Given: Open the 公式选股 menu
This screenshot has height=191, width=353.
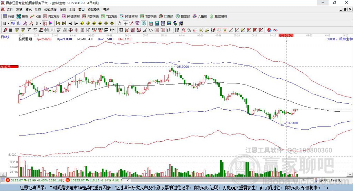Looking at the screenshot, I should [x=50, y=9].
